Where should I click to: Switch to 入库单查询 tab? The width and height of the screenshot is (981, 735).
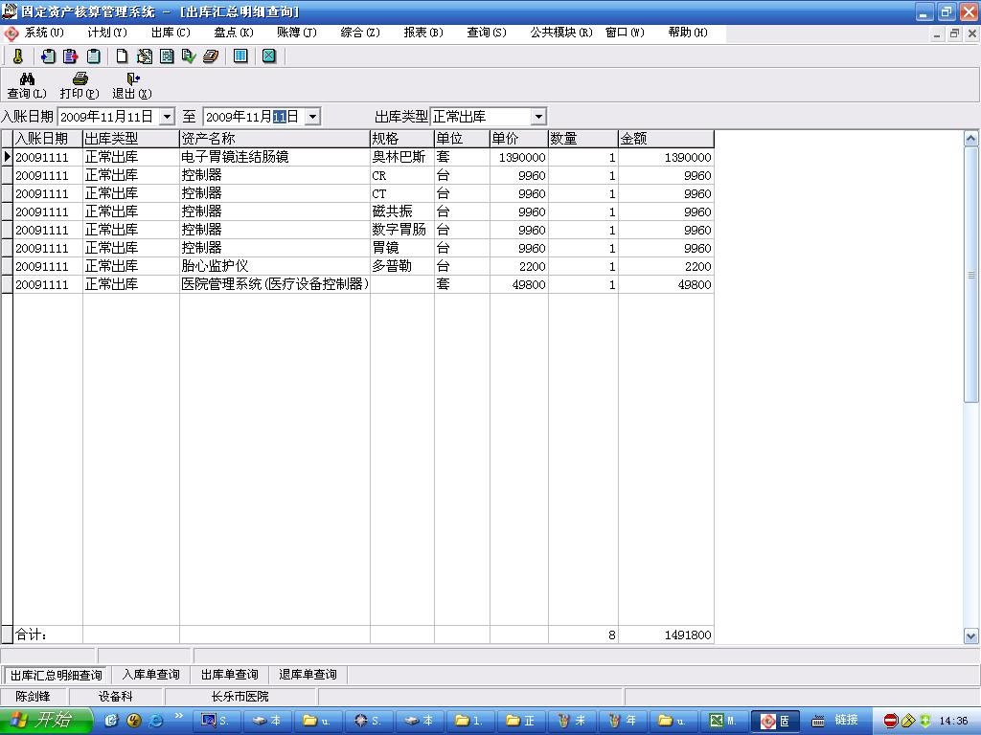click(x=150, y=675)
